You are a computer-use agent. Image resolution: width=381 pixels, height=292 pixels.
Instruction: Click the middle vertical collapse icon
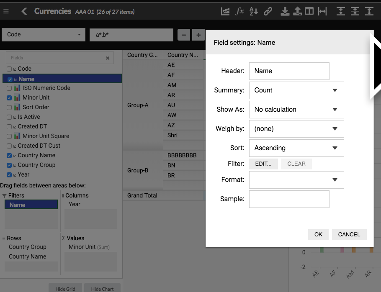pos(355,11)
